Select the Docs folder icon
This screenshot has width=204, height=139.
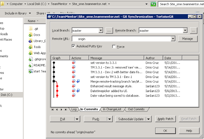[x=31, y=35]
